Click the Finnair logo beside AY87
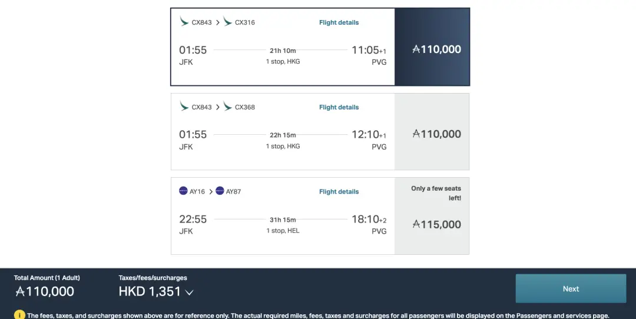The width and height of the screenshot is (636, 319). click(x=220, y=191)
